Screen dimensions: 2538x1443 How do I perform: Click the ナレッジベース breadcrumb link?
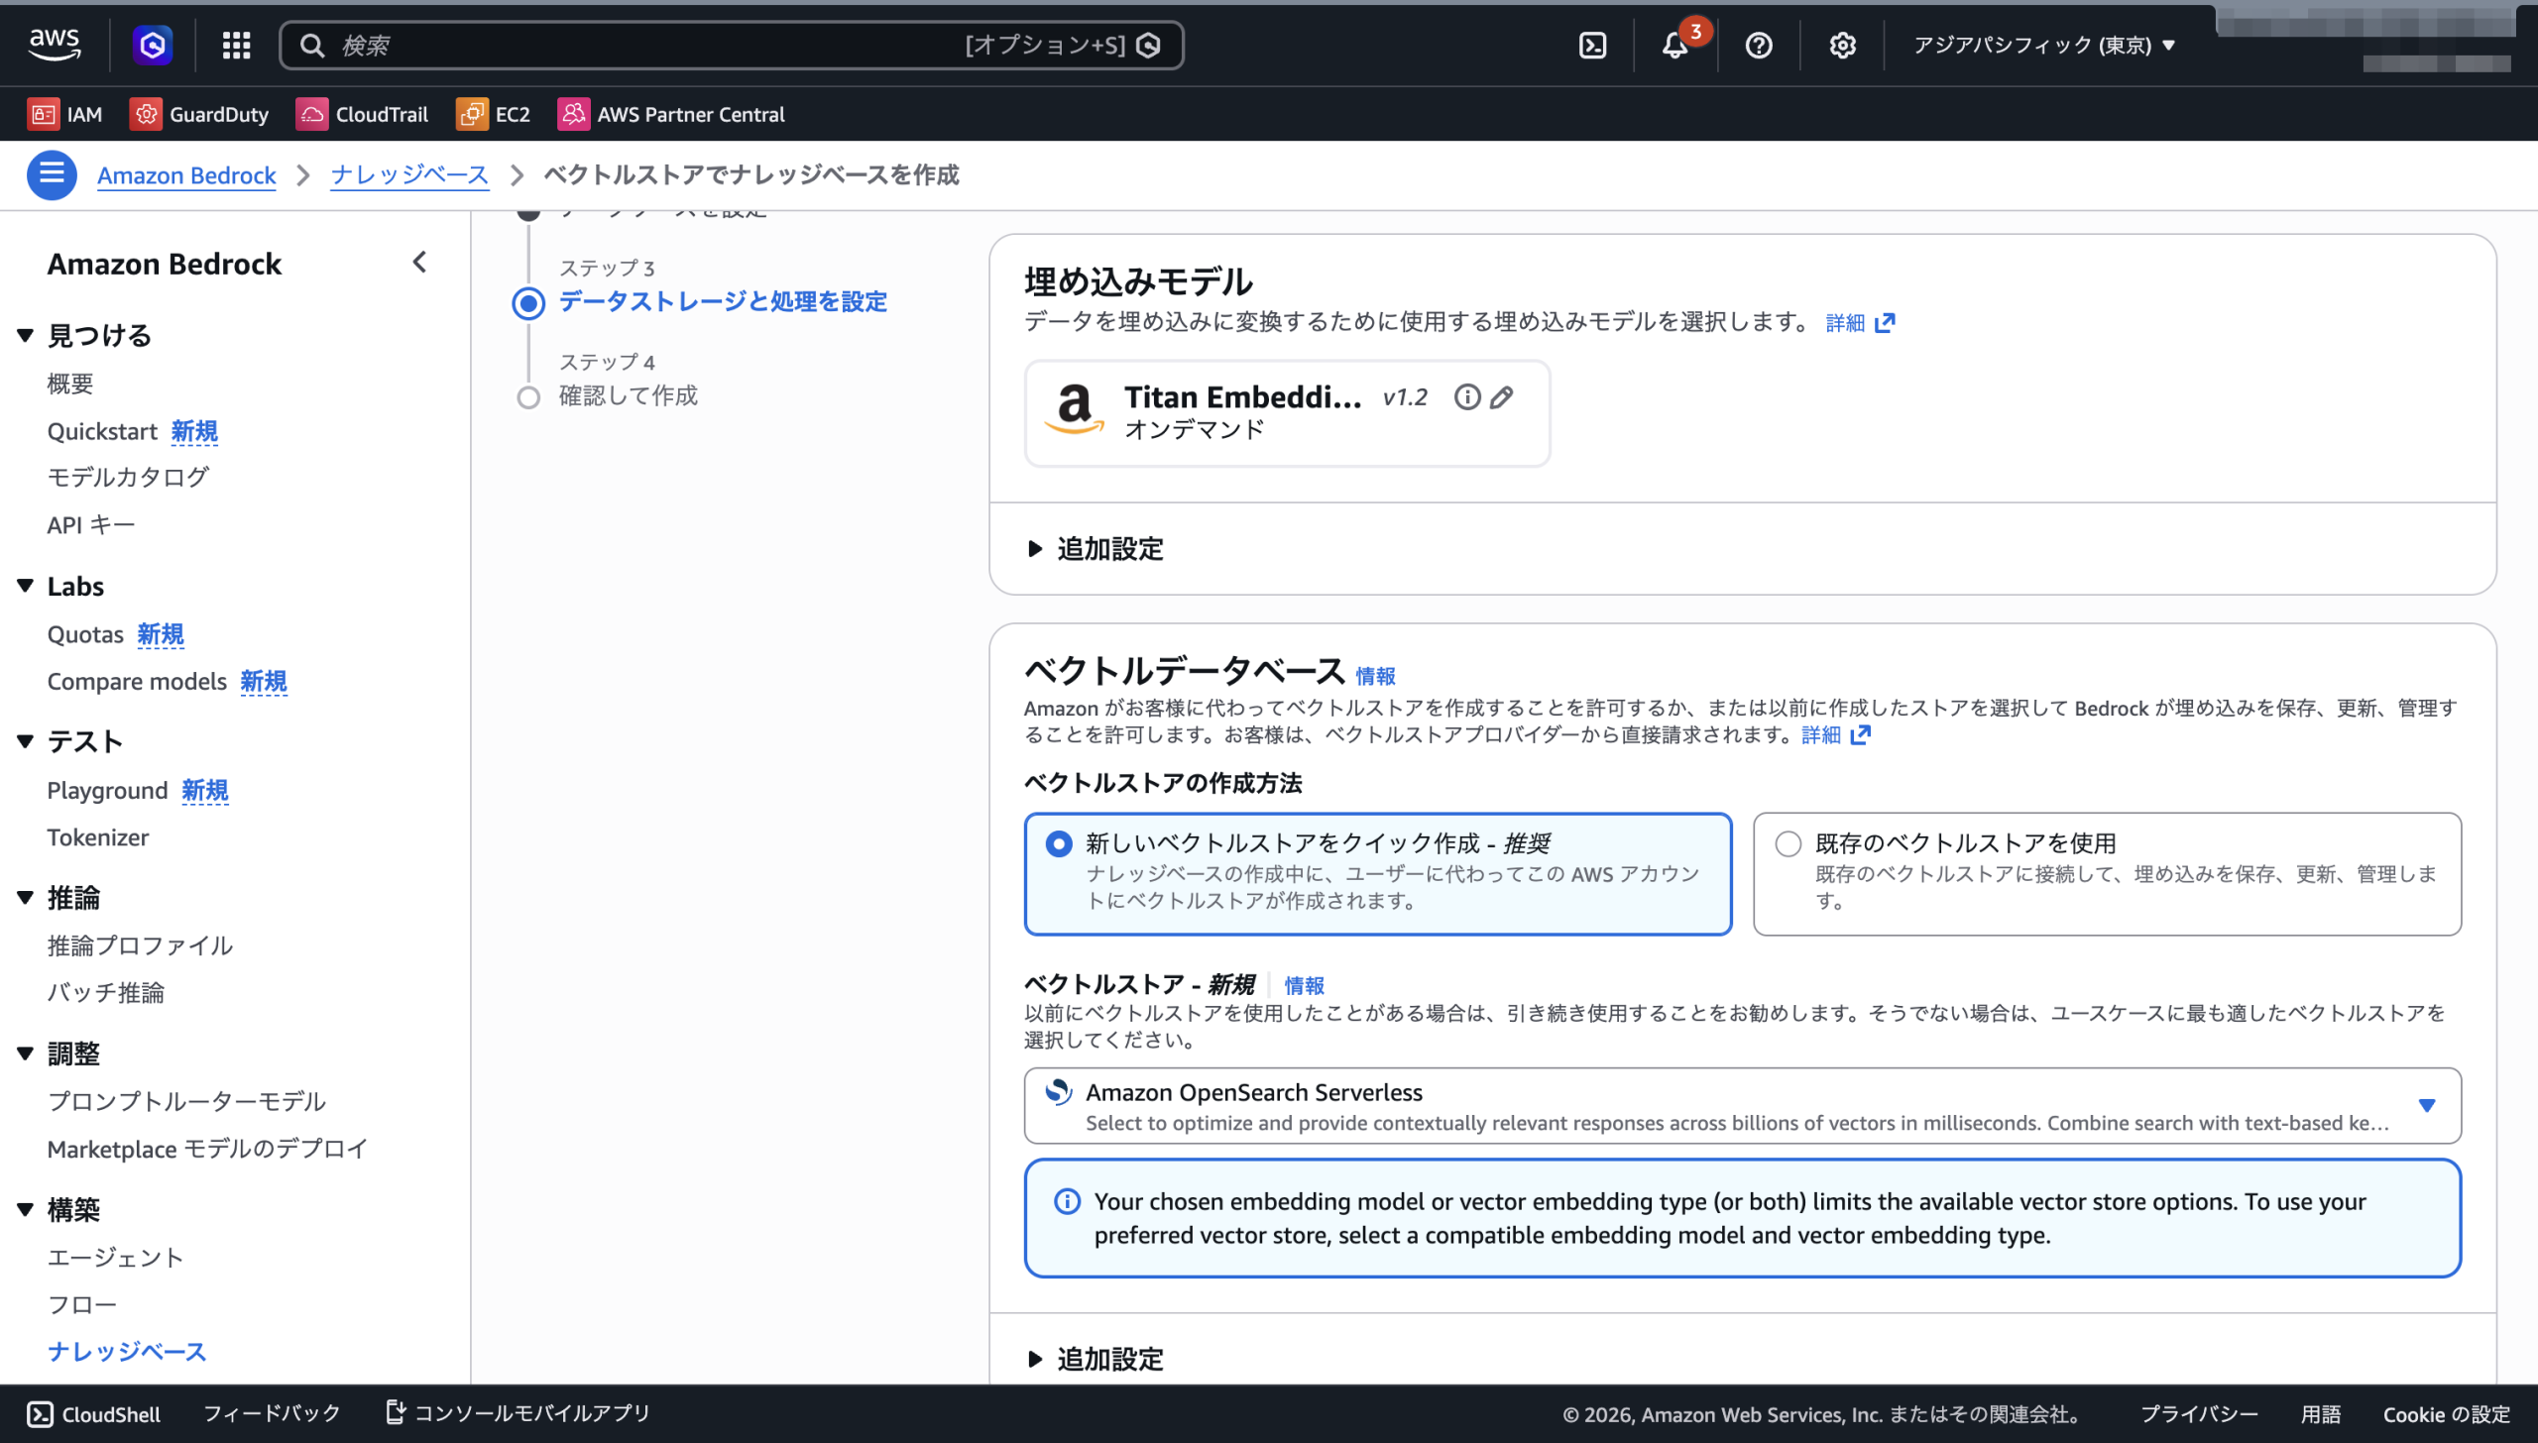(x=408, y=175)
